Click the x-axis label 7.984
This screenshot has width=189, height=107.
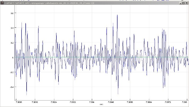(x=92, y=102)
